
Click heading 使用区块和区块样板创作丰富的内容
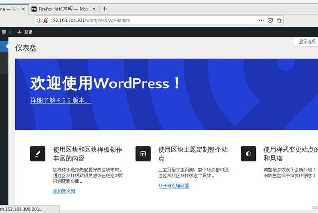[88, 154]
